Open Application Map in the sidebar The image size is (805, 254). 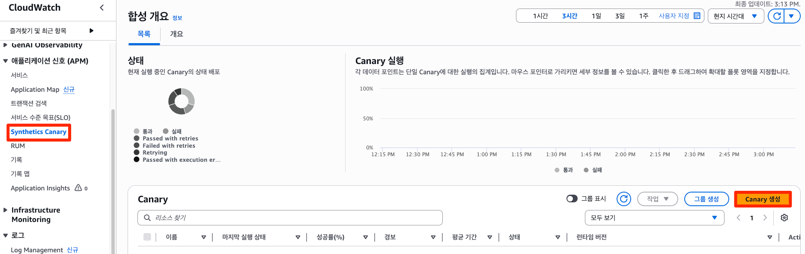tap(35, 89)
